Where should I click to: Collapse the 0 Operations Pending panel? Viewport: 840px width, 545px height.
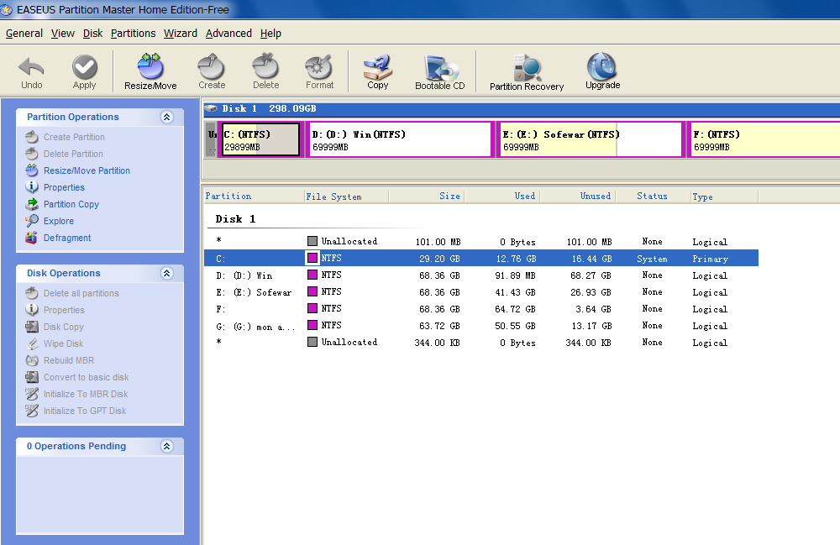(x=166, y=447)
